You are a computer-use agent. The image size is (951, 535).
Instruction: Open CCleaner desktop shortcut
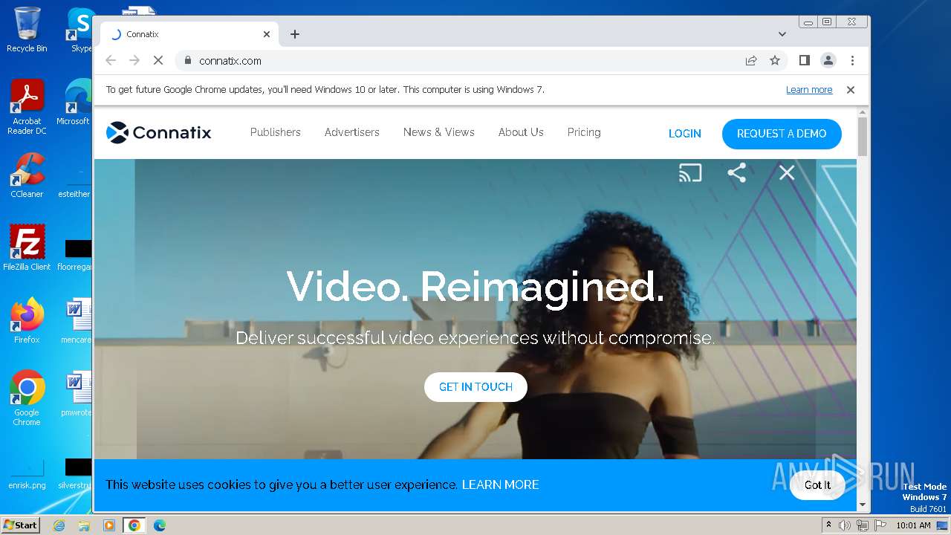27,175
